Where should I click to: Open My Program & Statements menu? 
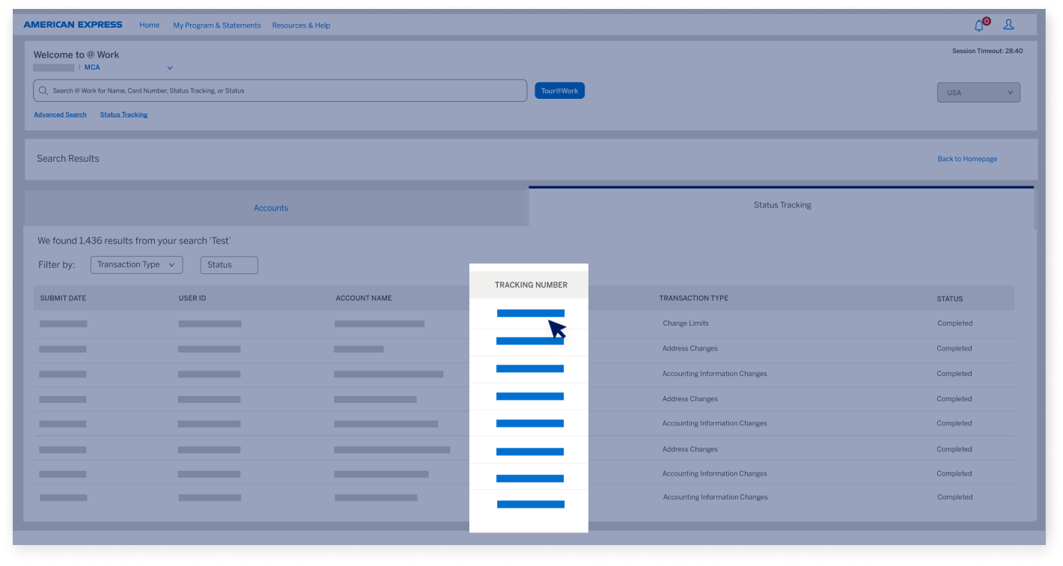pos(216,25)
